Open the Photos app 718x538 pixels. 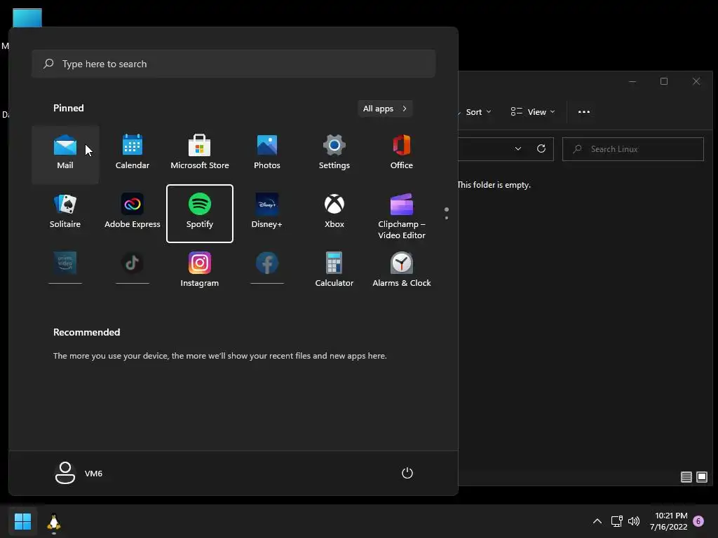267,155
